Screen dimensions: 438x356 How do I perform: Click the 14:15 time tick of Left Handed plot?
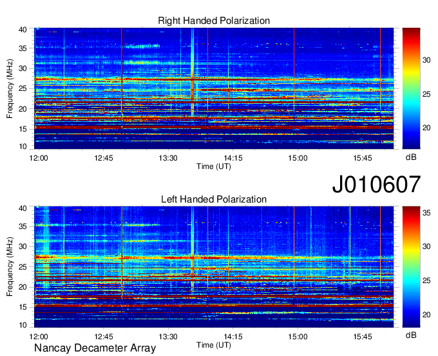click(233, 336)
